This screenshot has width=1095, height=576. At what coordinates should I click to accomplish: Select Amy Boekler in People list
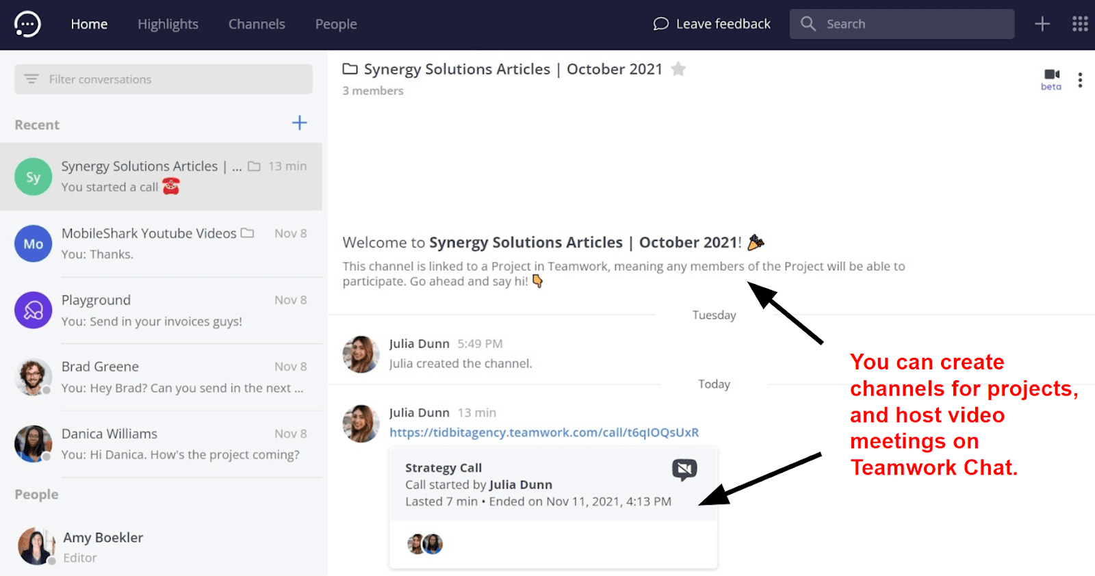[x=161, y=547]
